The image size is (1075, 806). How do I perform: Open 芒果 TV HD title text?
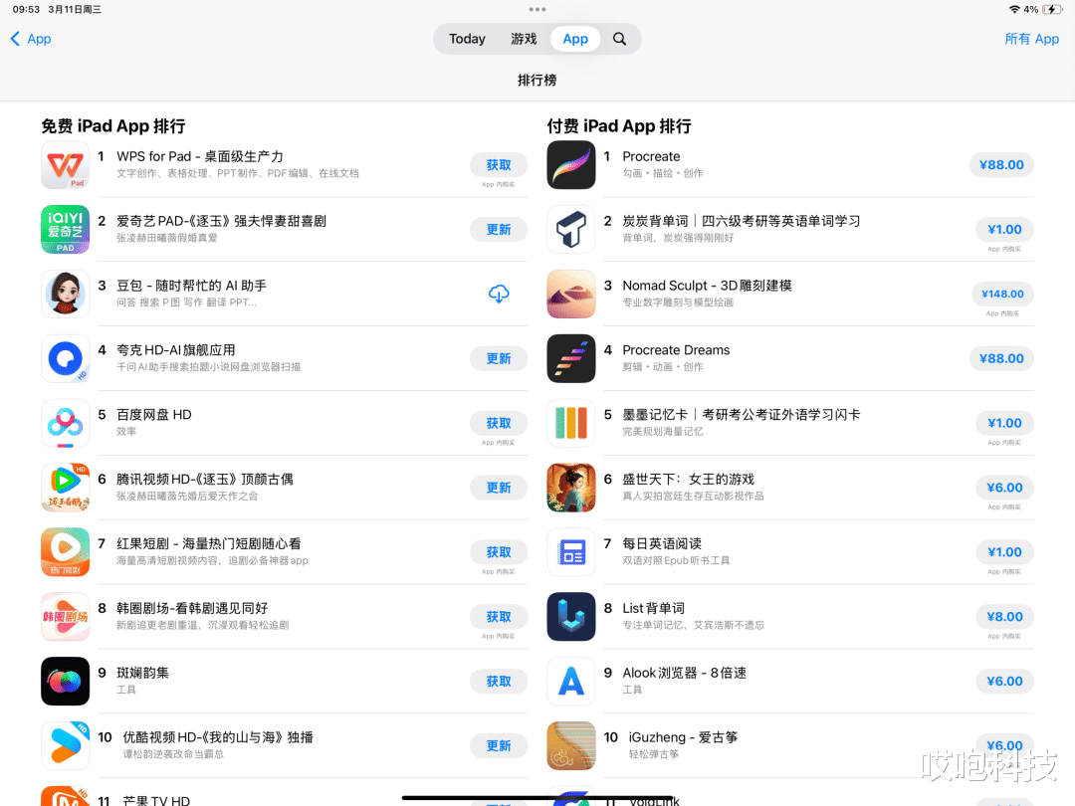[156, 800]
